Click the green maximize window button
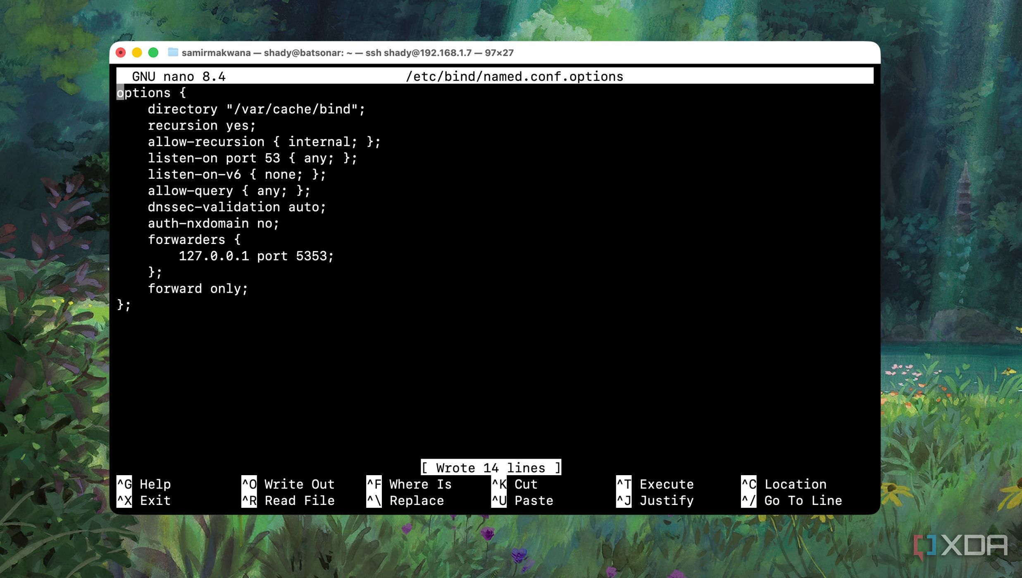This screenshot has height=578, width=1022. 153,52
